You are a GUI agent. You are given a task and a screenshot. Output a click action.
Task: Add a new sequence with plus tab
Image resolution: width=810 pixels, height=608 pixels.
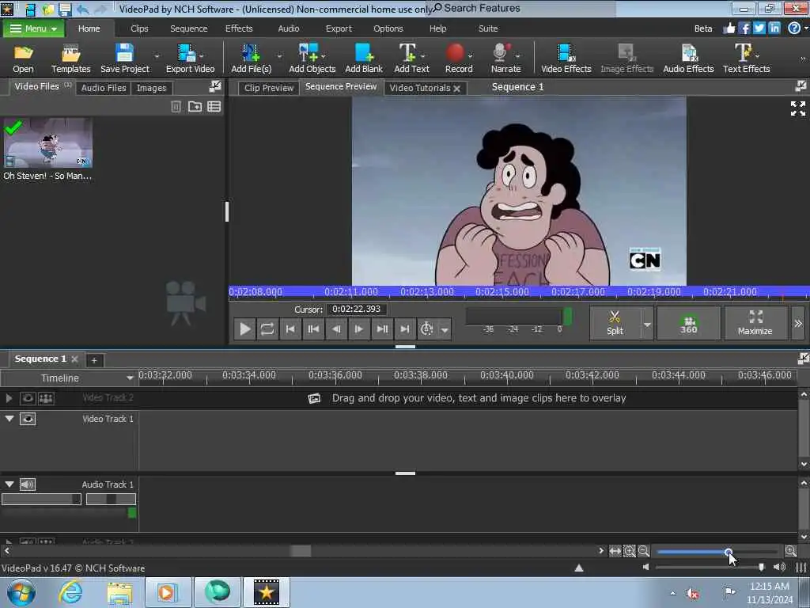pyautogui.click(x=94, y=360)
